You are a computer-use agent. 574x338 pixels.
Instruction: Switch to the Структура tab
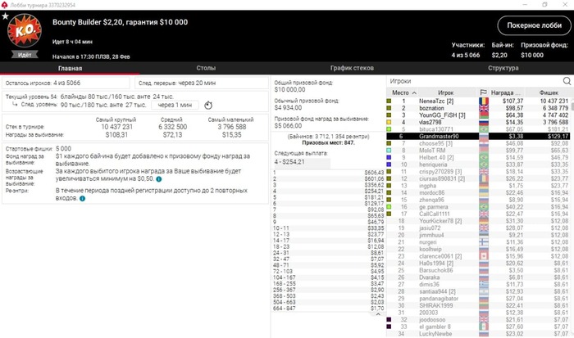(x=503, y=68)
